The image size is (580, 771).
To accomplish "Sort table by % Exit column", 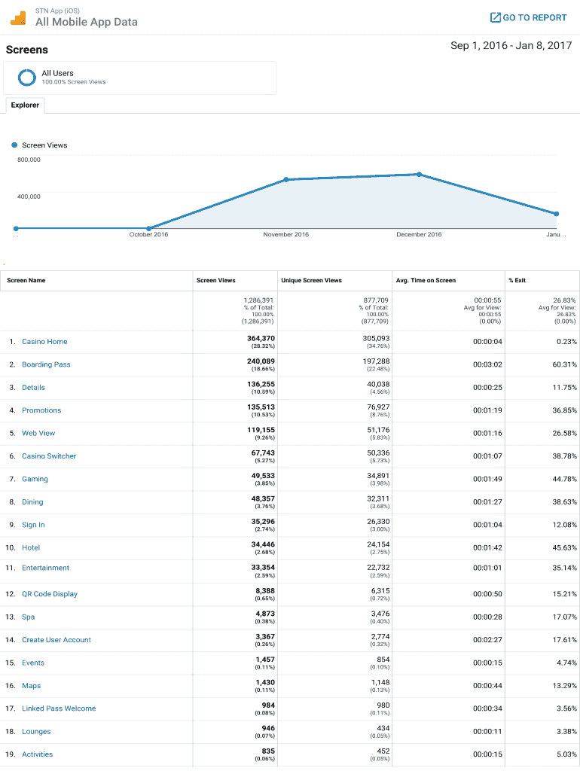I will (517, 280).
